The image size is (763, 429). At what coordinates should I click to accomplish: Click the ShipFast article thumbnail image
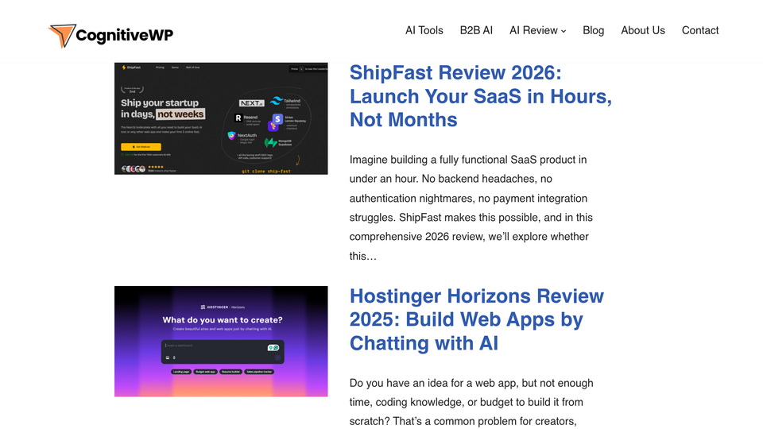221,118
